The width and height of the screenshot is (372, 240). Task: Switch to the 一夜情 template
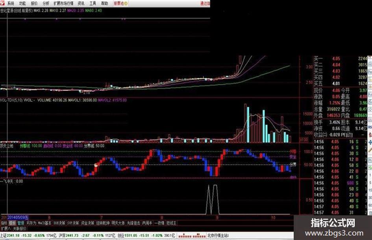159,223
